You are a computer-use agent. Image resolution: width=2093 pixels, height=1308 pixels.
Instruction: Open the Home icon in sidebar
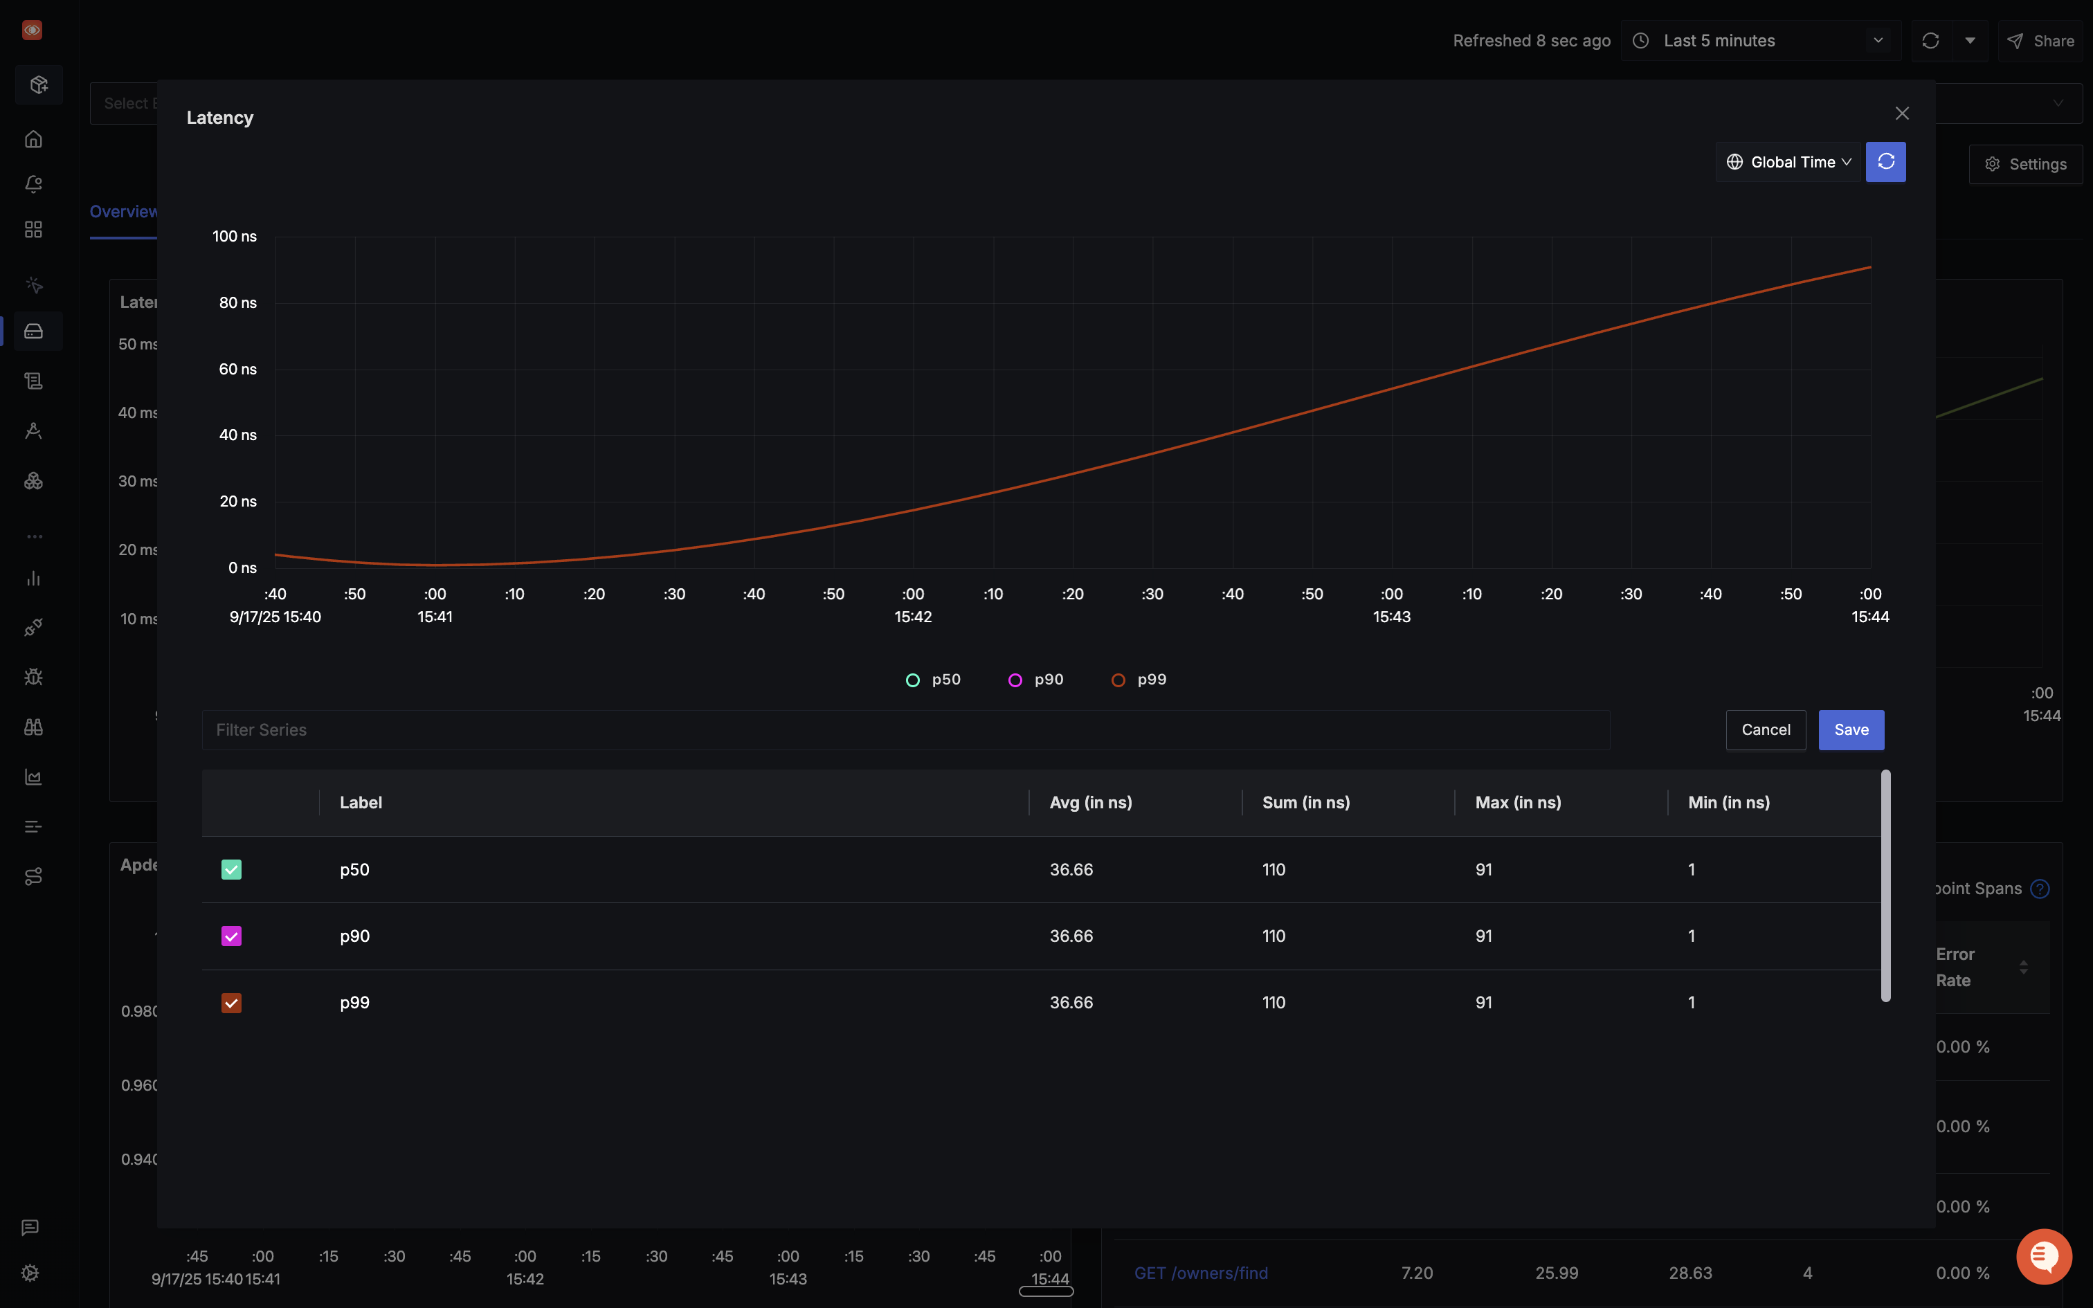click(x=34, y=139)
